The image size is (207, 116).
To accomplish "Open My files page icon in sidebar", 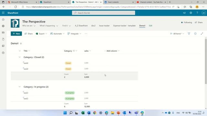I will pyautogui.click(x=3, y=39).
